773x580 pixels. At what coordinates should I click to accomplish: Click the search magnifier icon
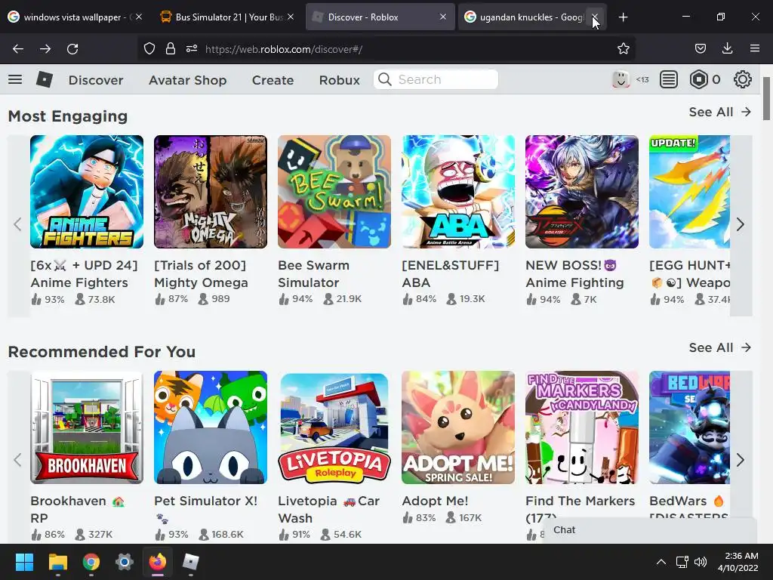click(384, 79)
